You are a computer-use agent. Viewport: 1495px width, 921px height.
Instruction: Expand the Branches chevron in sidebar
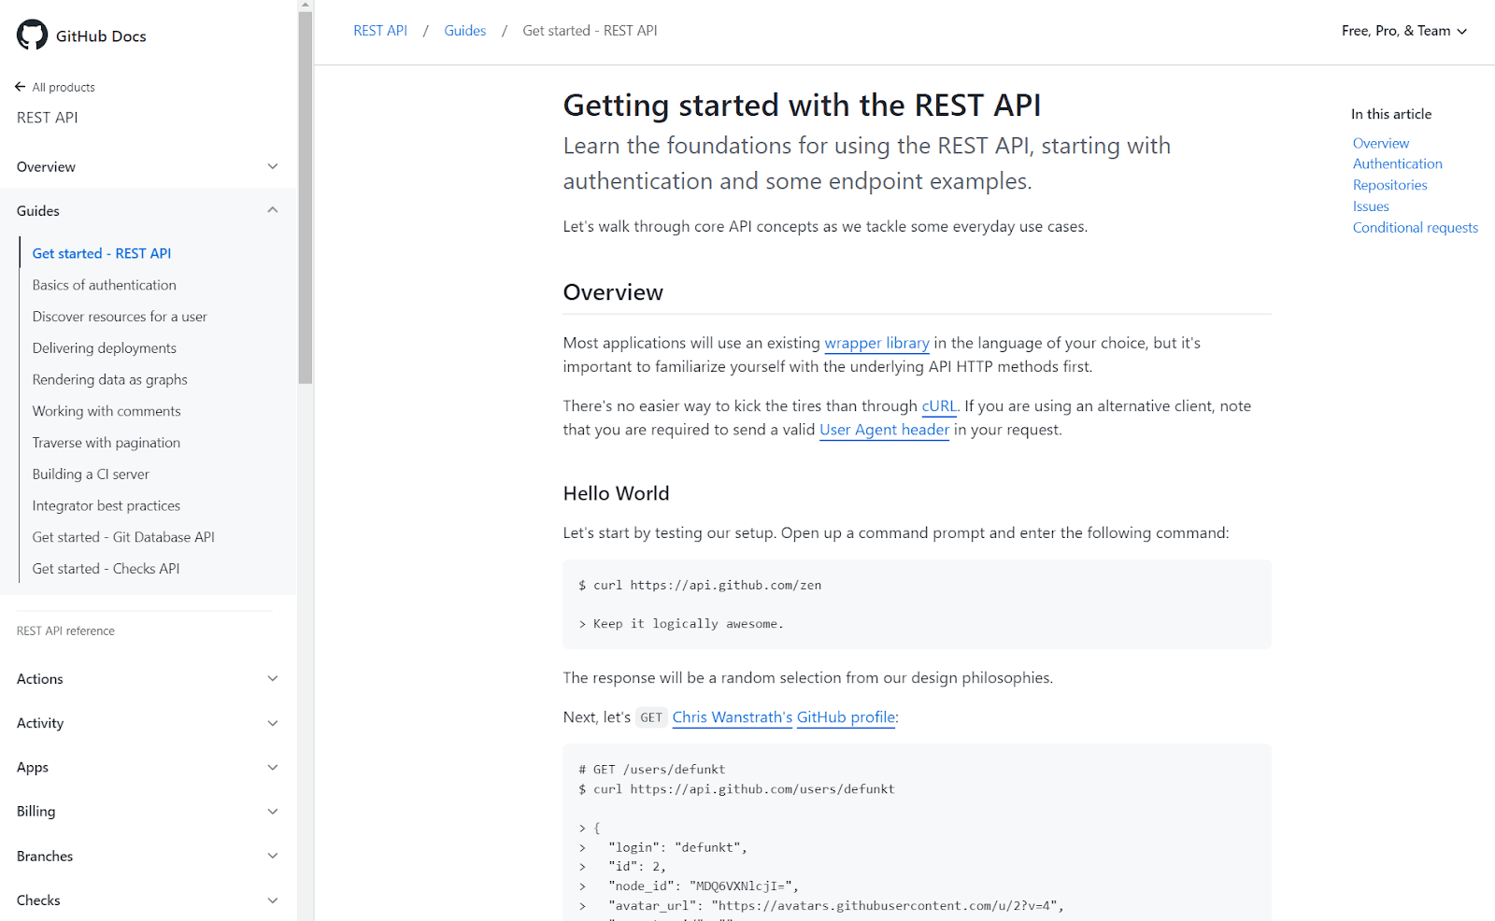click(x=273, y=856)
